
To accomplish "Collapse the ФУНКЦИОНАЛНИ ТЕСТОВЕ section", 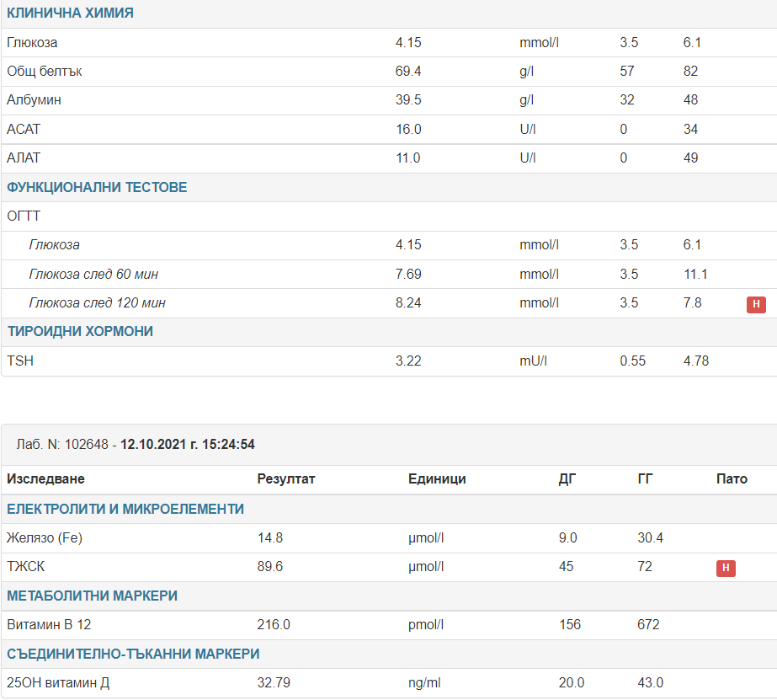I will click(97, 187).
